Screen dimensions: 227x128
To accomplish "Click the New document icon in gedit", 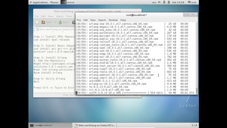I will coord(37,22).
